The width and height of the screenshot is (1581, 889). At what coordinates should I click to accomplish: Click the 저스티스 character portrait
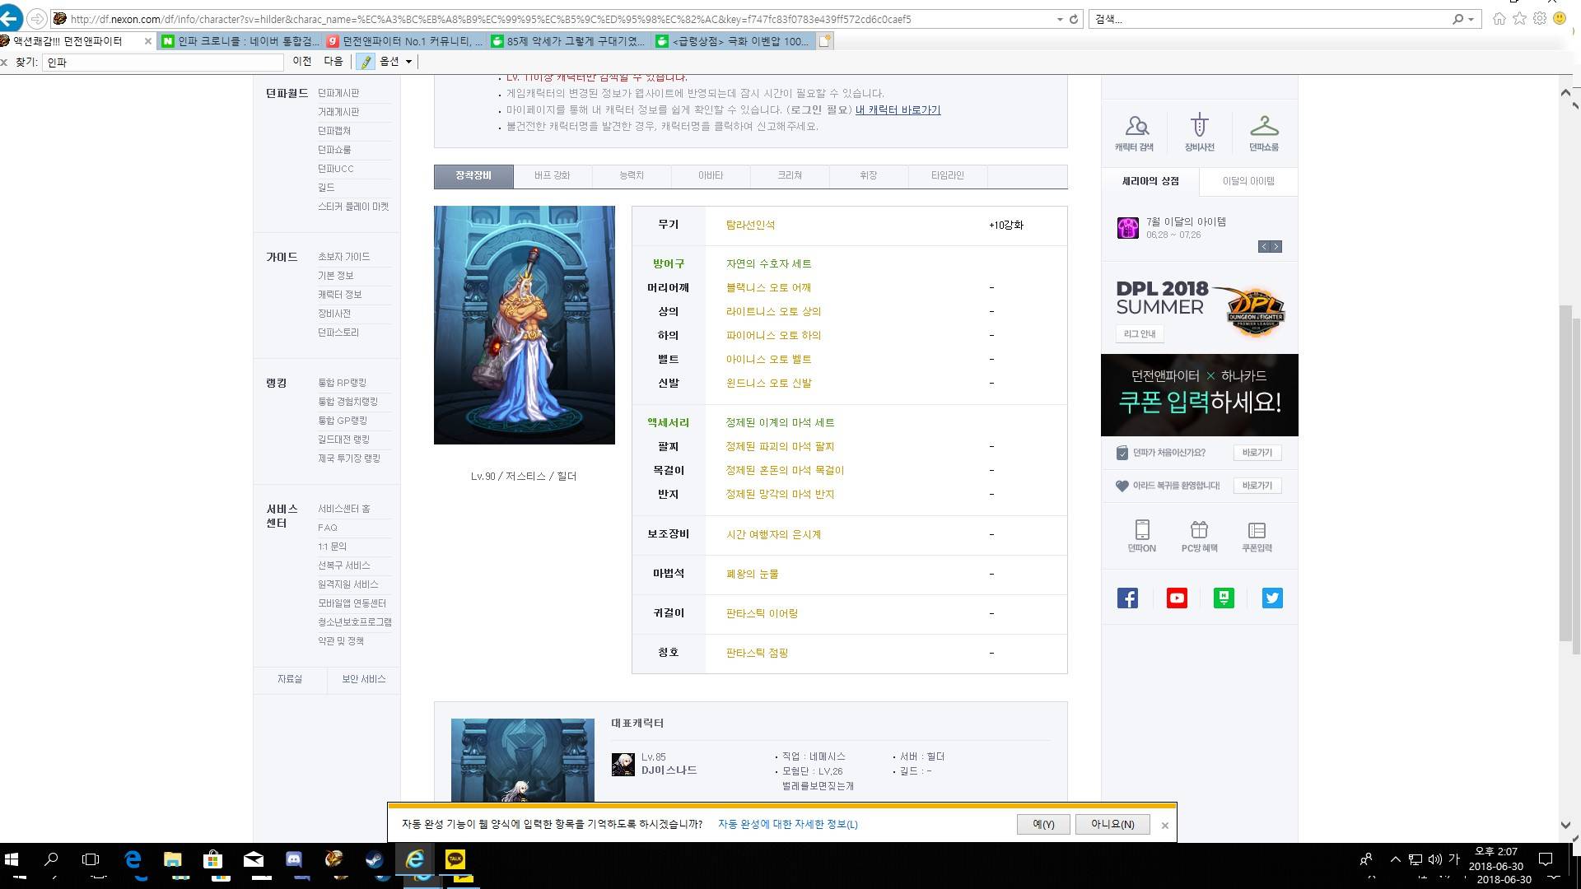525,325
